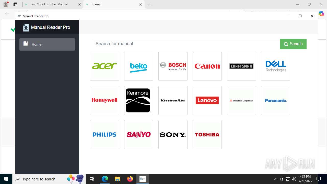
Task: Select the Lenovo brand logo
Action: point(207,100)
